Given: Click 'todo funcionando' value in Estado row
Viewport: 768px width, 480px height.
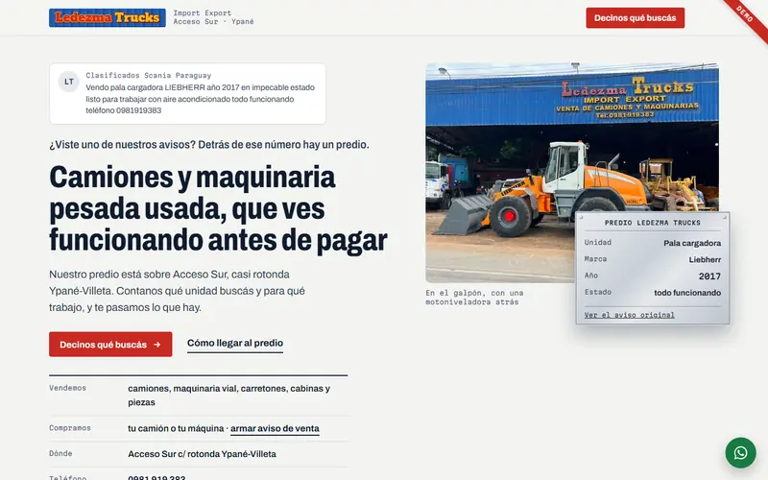Looking at the screenshot, I should click(x=687, y=293).
